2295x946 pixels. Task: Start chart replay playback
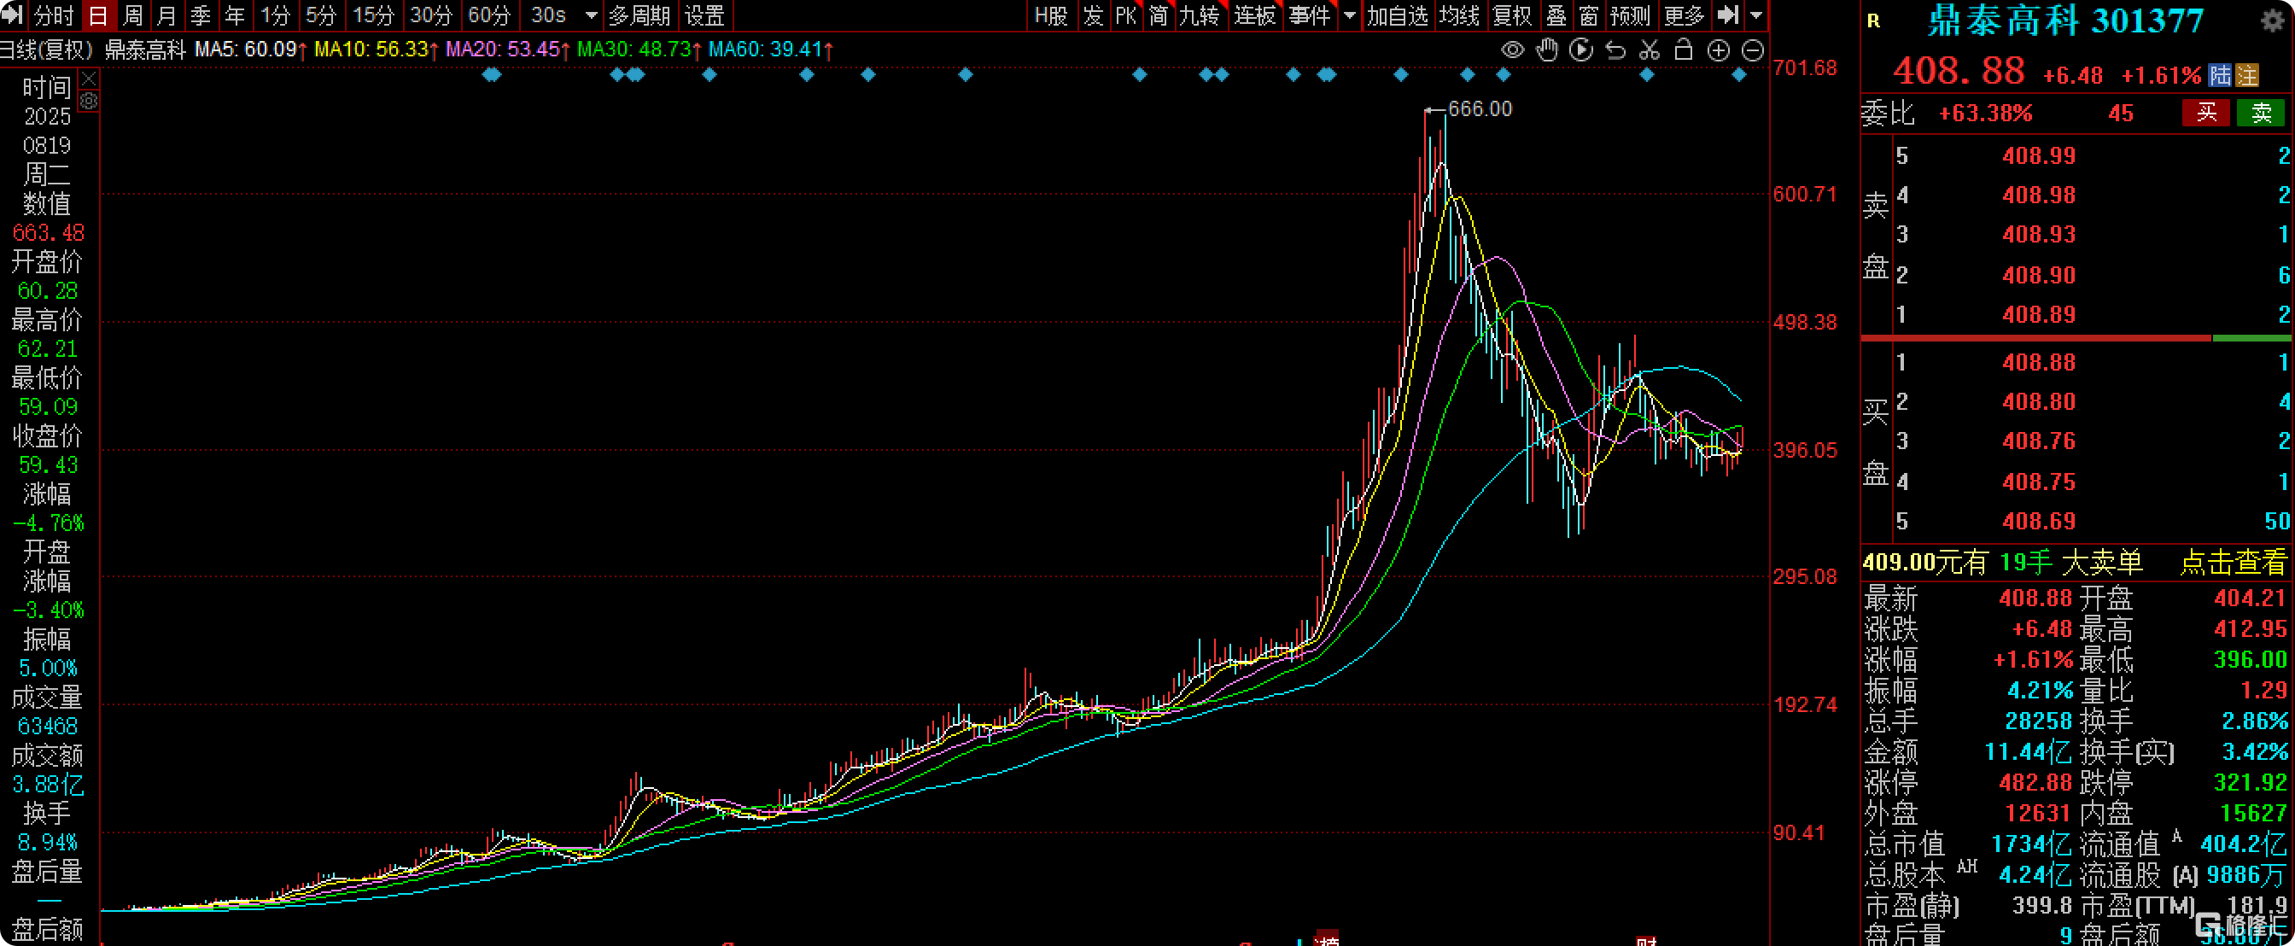[1580, 50]
